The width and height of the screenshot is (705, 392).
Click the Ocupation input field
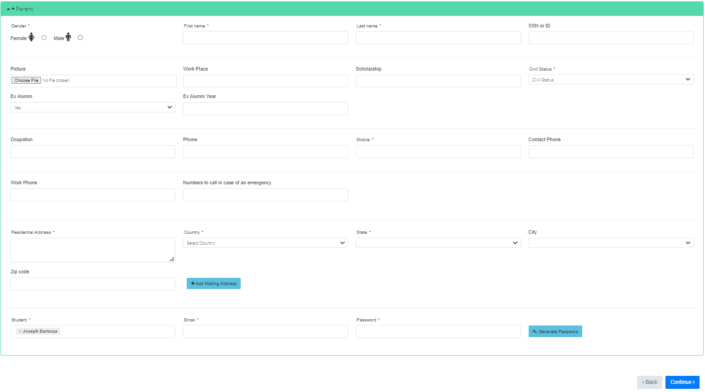coord(93,151)
